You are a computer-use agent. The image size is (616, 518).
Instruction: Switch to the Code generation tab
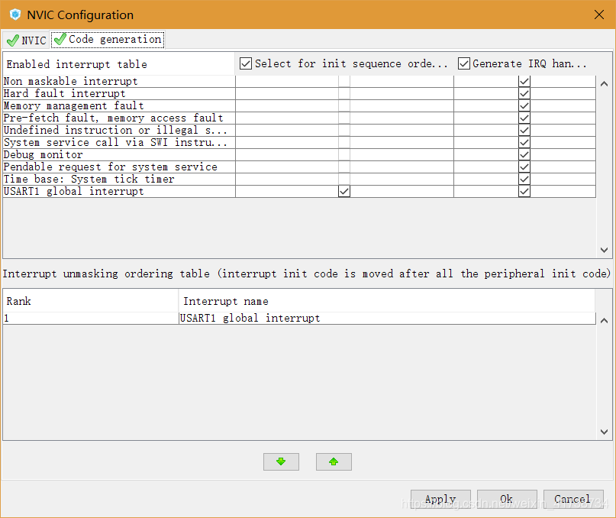point(108,39)
